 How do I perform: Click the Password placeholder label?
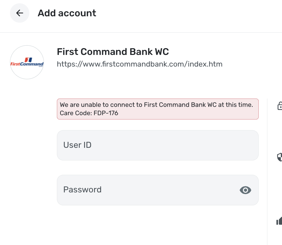[x=82, y=190]
